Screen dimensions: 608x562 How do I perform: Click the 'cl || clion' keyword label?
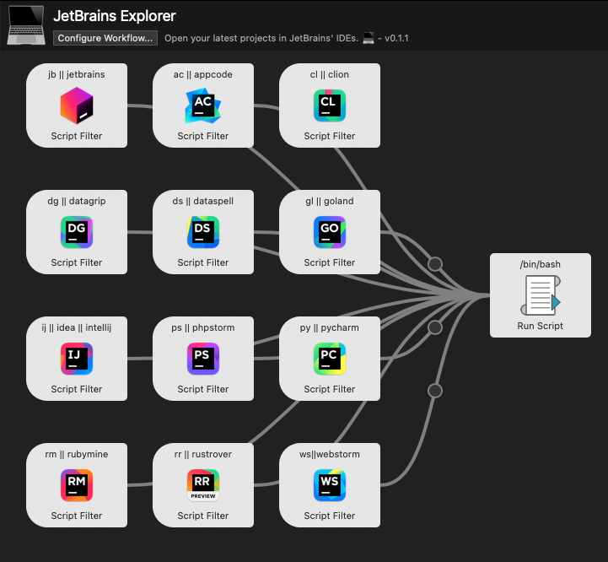point(329,74)
